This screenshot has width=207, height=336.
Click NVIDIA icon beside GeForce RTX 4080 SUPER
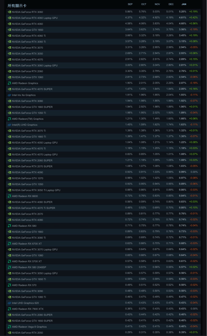[x=9, y=202]
